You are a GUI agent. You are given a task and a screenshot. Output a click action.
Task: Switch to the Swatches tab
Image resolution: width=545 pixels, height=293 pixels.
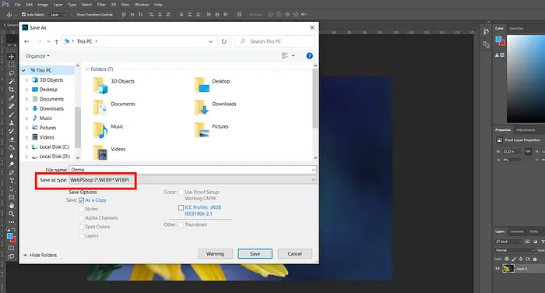point(516,28)
